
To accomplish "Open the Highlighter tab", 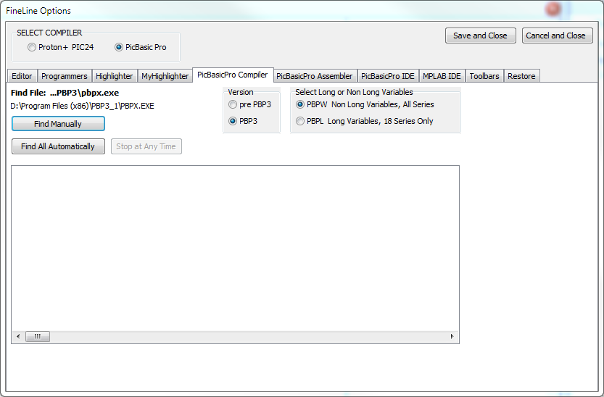I will [115, 76].
